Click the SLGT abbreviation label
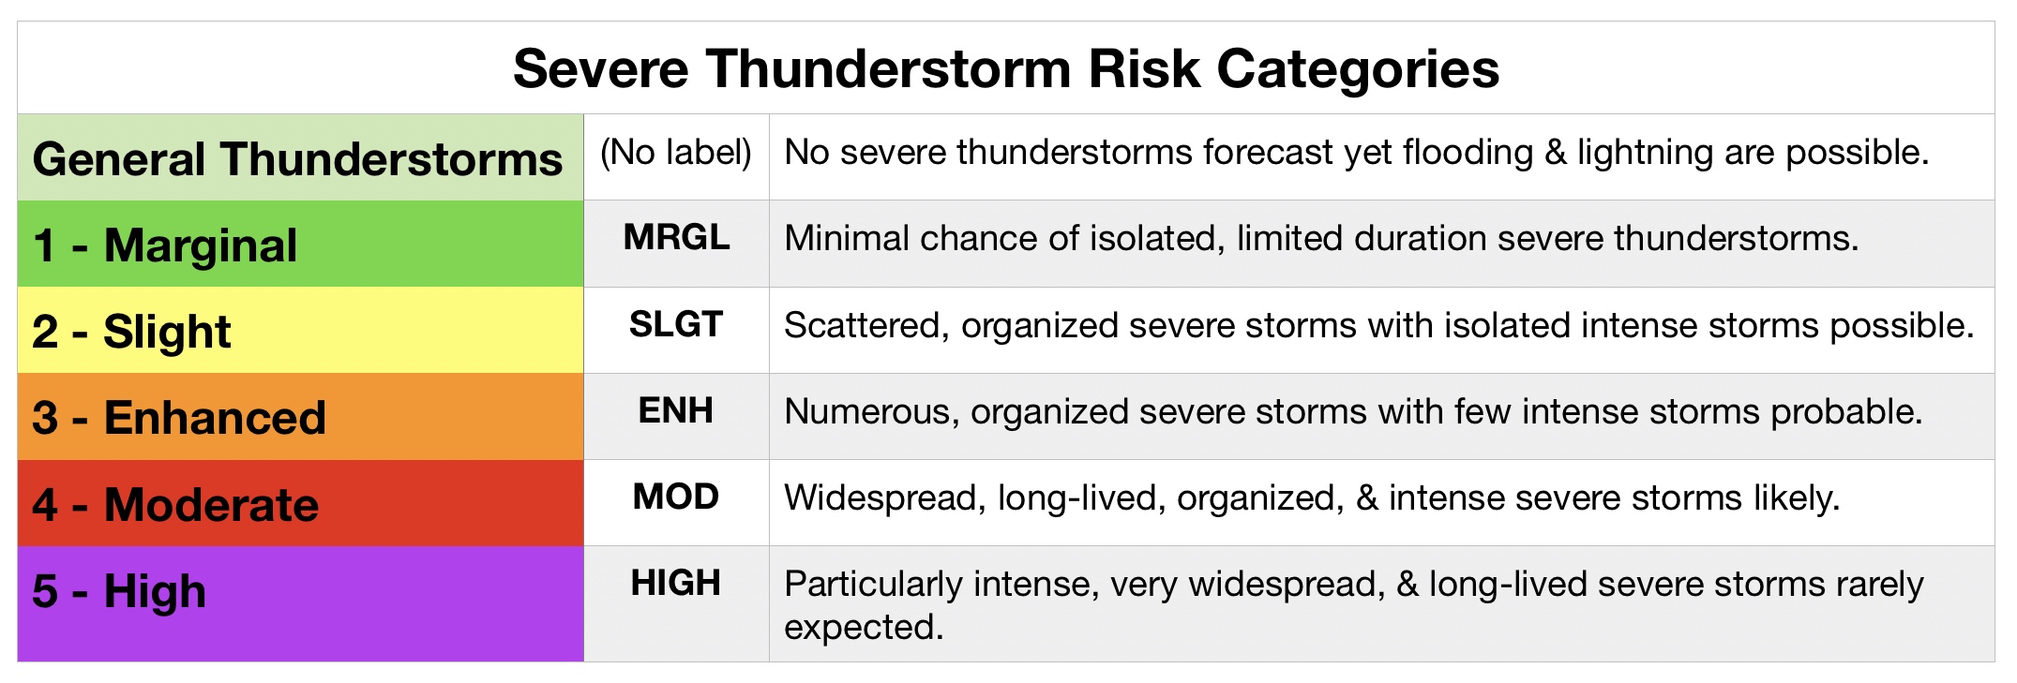Image resolution: width=2017 pixels, height=683 pixels. (x=675, y=325)
